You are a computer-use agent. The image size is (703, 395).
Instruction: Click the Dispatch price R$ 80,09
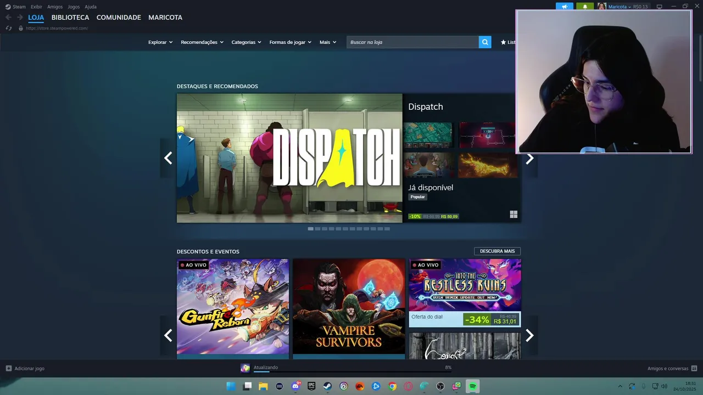pyautogui.click(x=449, y=216)
